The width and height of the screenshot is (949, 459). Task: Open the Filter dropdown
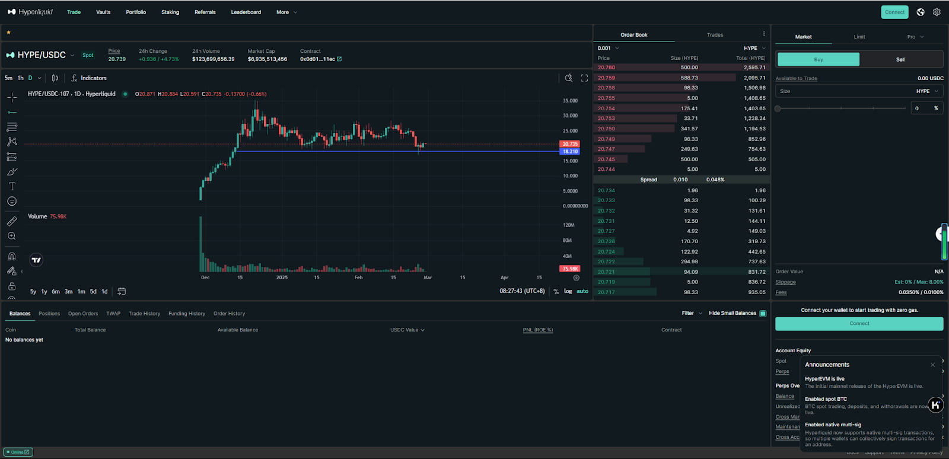692,313
